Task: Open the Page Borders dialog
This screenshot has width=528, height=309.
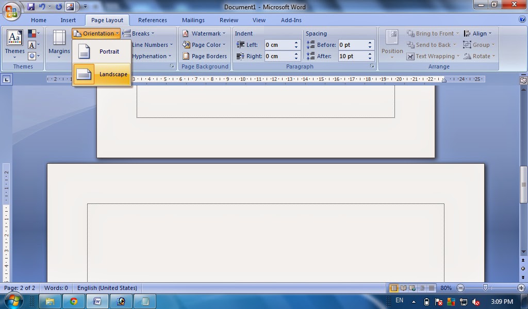Action: [204, 56]
